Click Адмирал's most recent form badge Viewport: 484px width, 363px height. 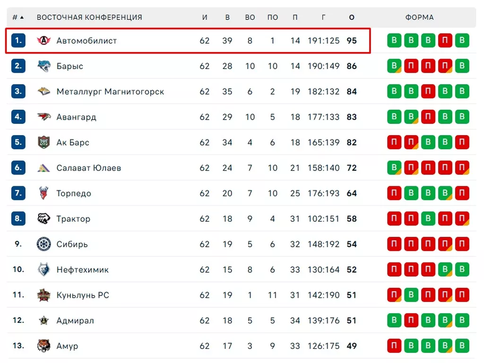pos(462,320)
